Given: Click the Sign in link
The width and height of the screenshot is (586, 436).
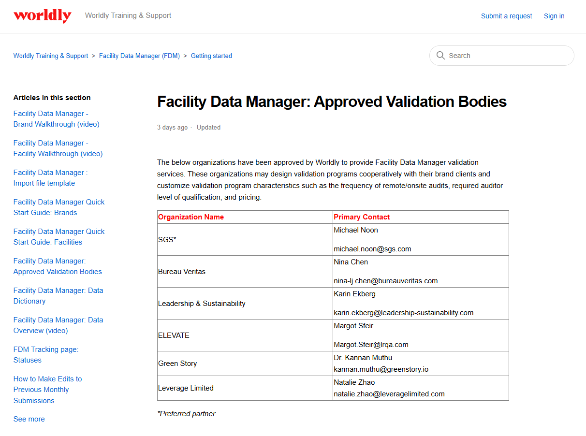Looking at the screenshot, I should (x=554, y=16).
